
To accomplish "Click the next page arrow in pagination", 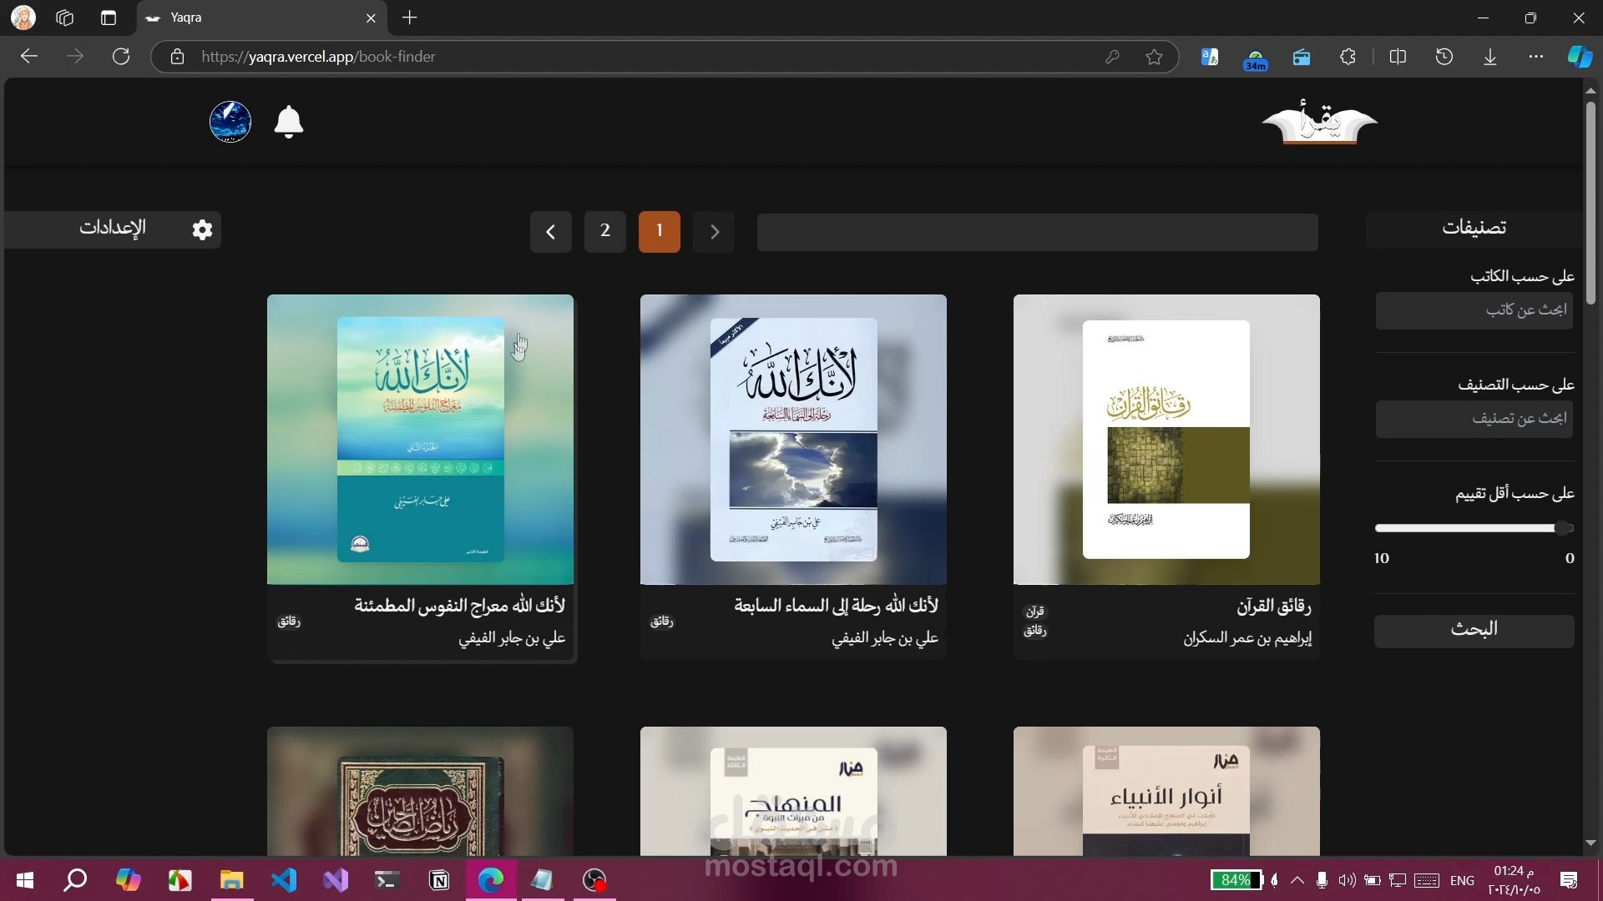I will tap(550, 232).
